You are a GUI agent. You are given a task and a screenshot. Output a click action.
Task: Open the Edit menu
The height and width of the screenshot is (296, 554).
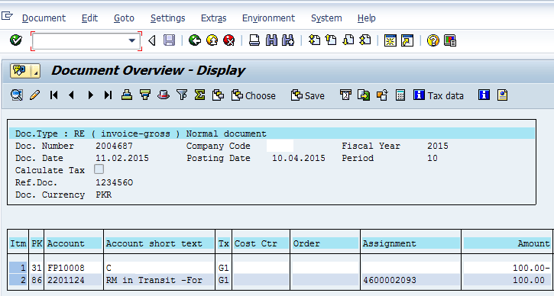point(89,18)
